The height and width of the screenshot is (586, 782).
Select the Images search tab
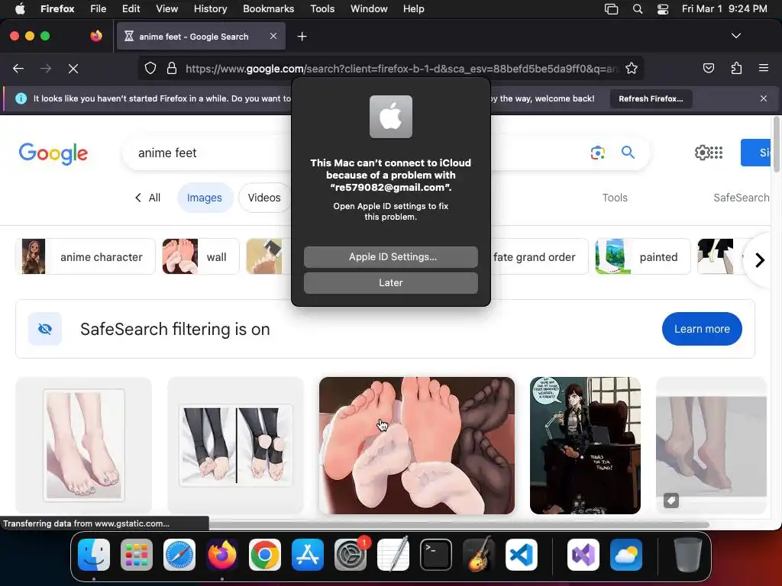(205, 198)
